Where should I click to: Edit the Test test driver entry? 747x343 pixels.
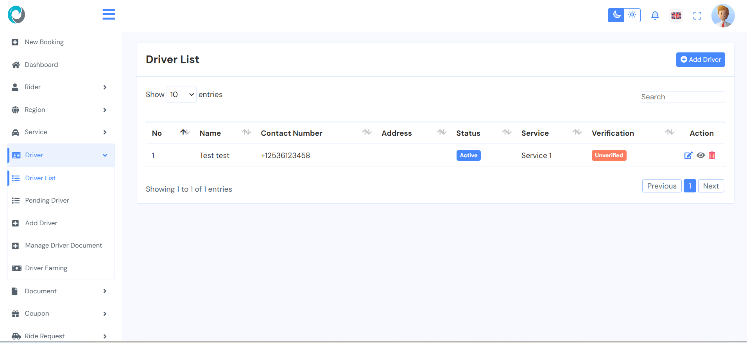[x=688, y=156]
